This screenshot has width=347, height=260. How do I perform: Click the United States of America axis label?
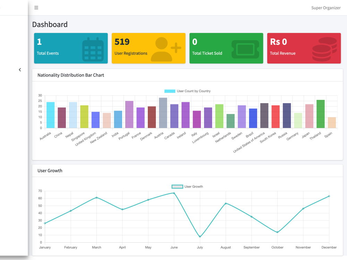coord(249,142)
